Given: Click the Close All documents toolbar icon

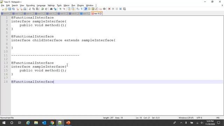Looking at the screenshot, I should 21,9.
